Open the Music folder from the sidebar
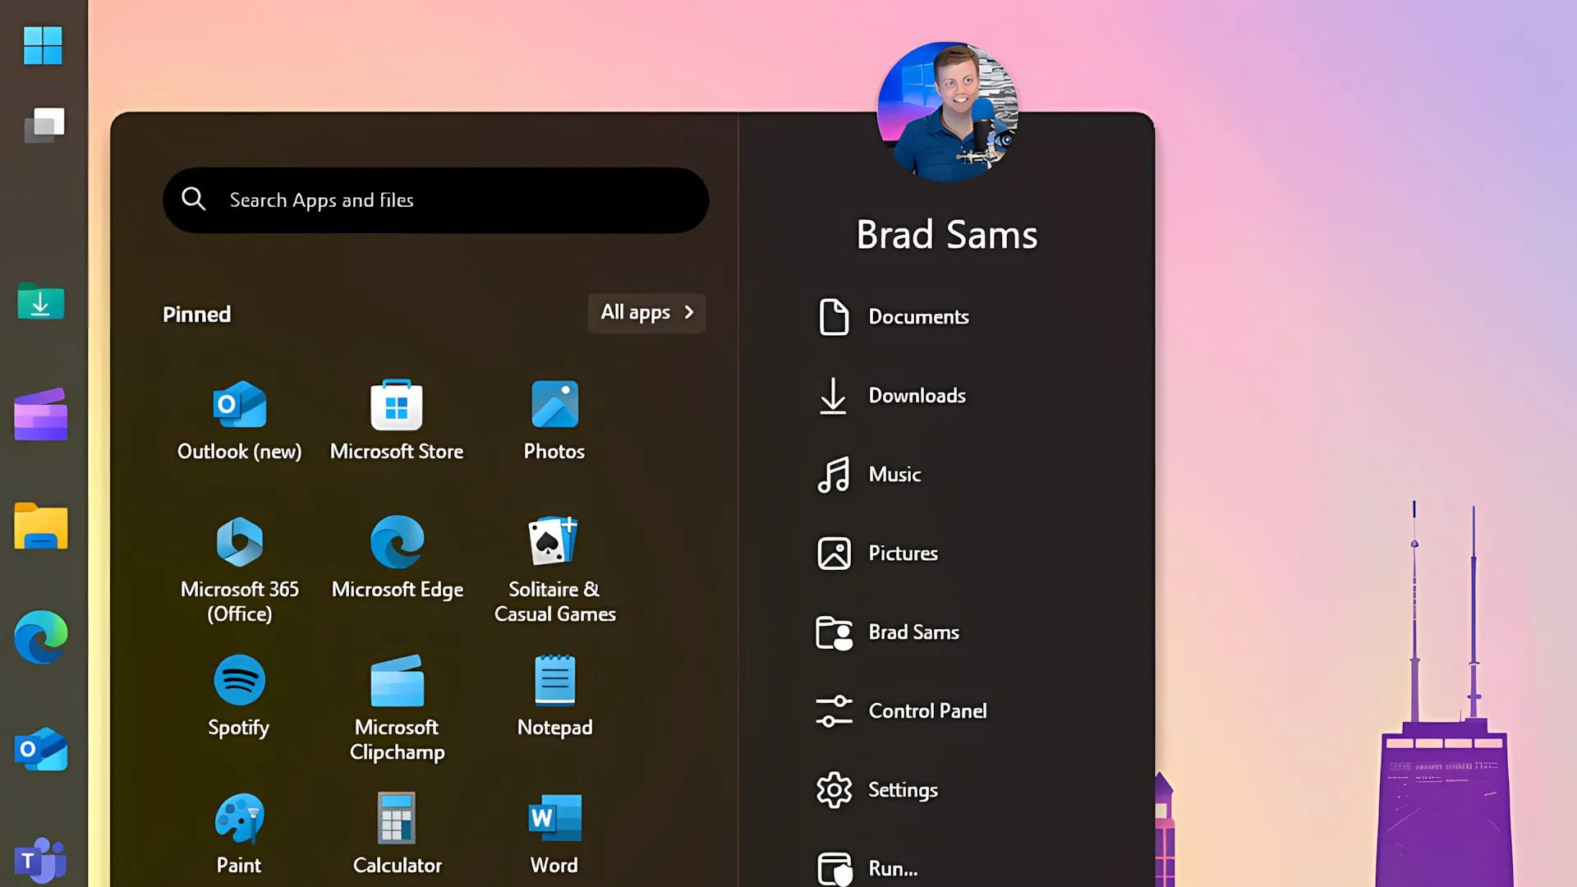The image size is (1577, 887). click(x=894, y=474)
